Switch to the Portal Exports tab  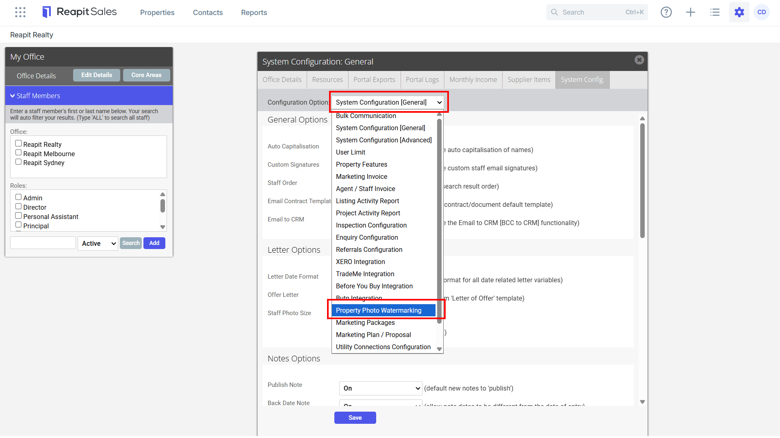coord(374,79)
